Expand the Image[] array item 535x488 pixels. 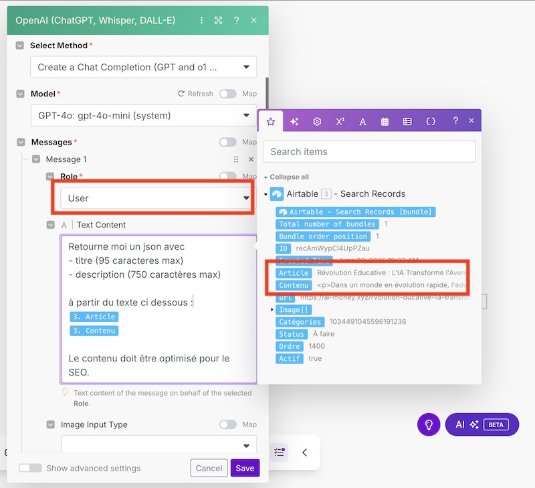click(272, 310)
